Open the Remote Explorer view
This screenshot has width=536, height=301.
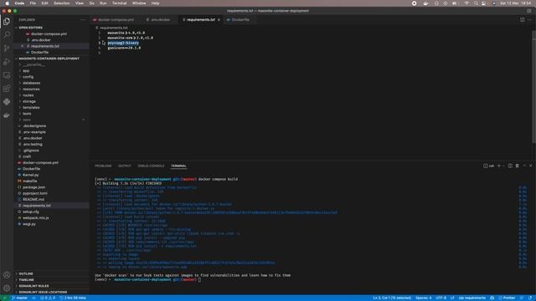point(7,75)
